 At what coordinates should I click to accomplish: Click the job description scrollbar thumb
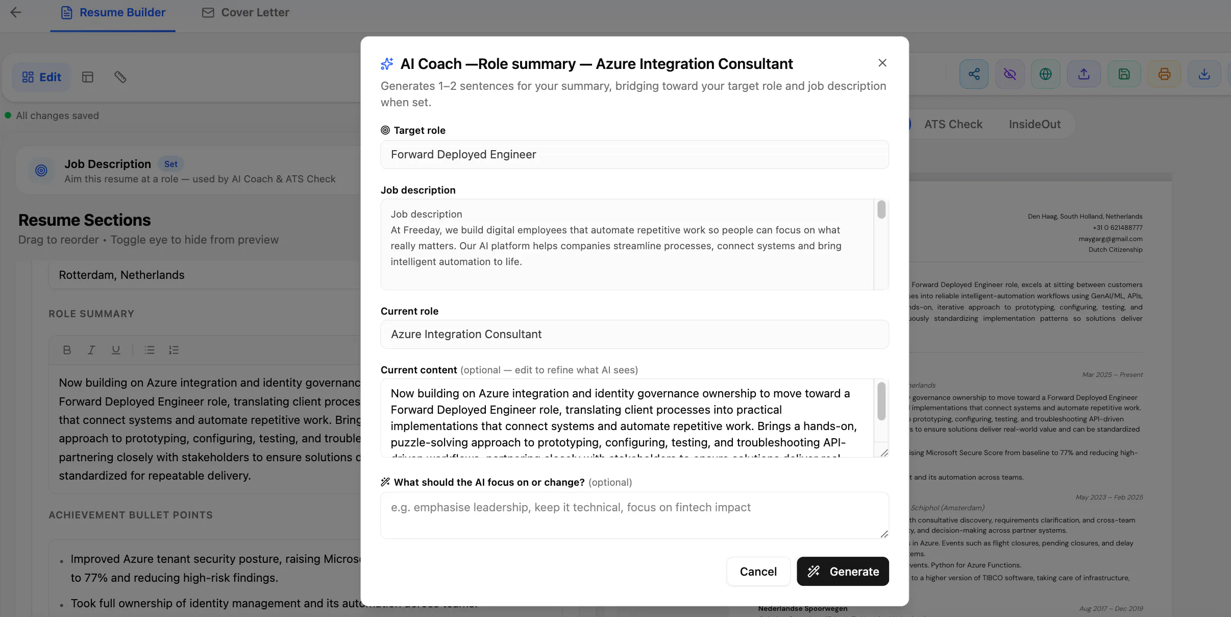point(881,210)
